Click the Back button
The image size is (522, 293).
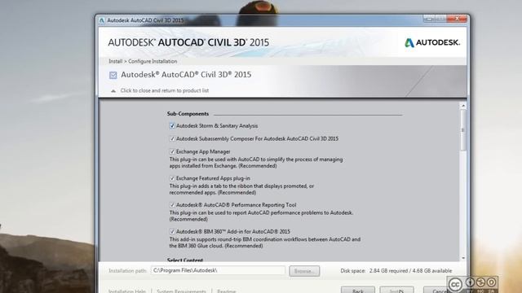pyautogui.click(x=358, y=290)
